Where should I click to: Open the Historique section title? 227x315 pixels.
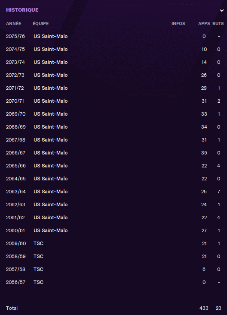(x=22, y=10)
